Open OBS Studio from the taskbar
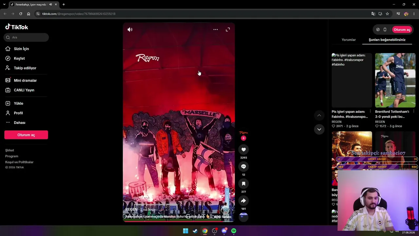The height and width of the screenshot is (236, 419). [214, 231]
